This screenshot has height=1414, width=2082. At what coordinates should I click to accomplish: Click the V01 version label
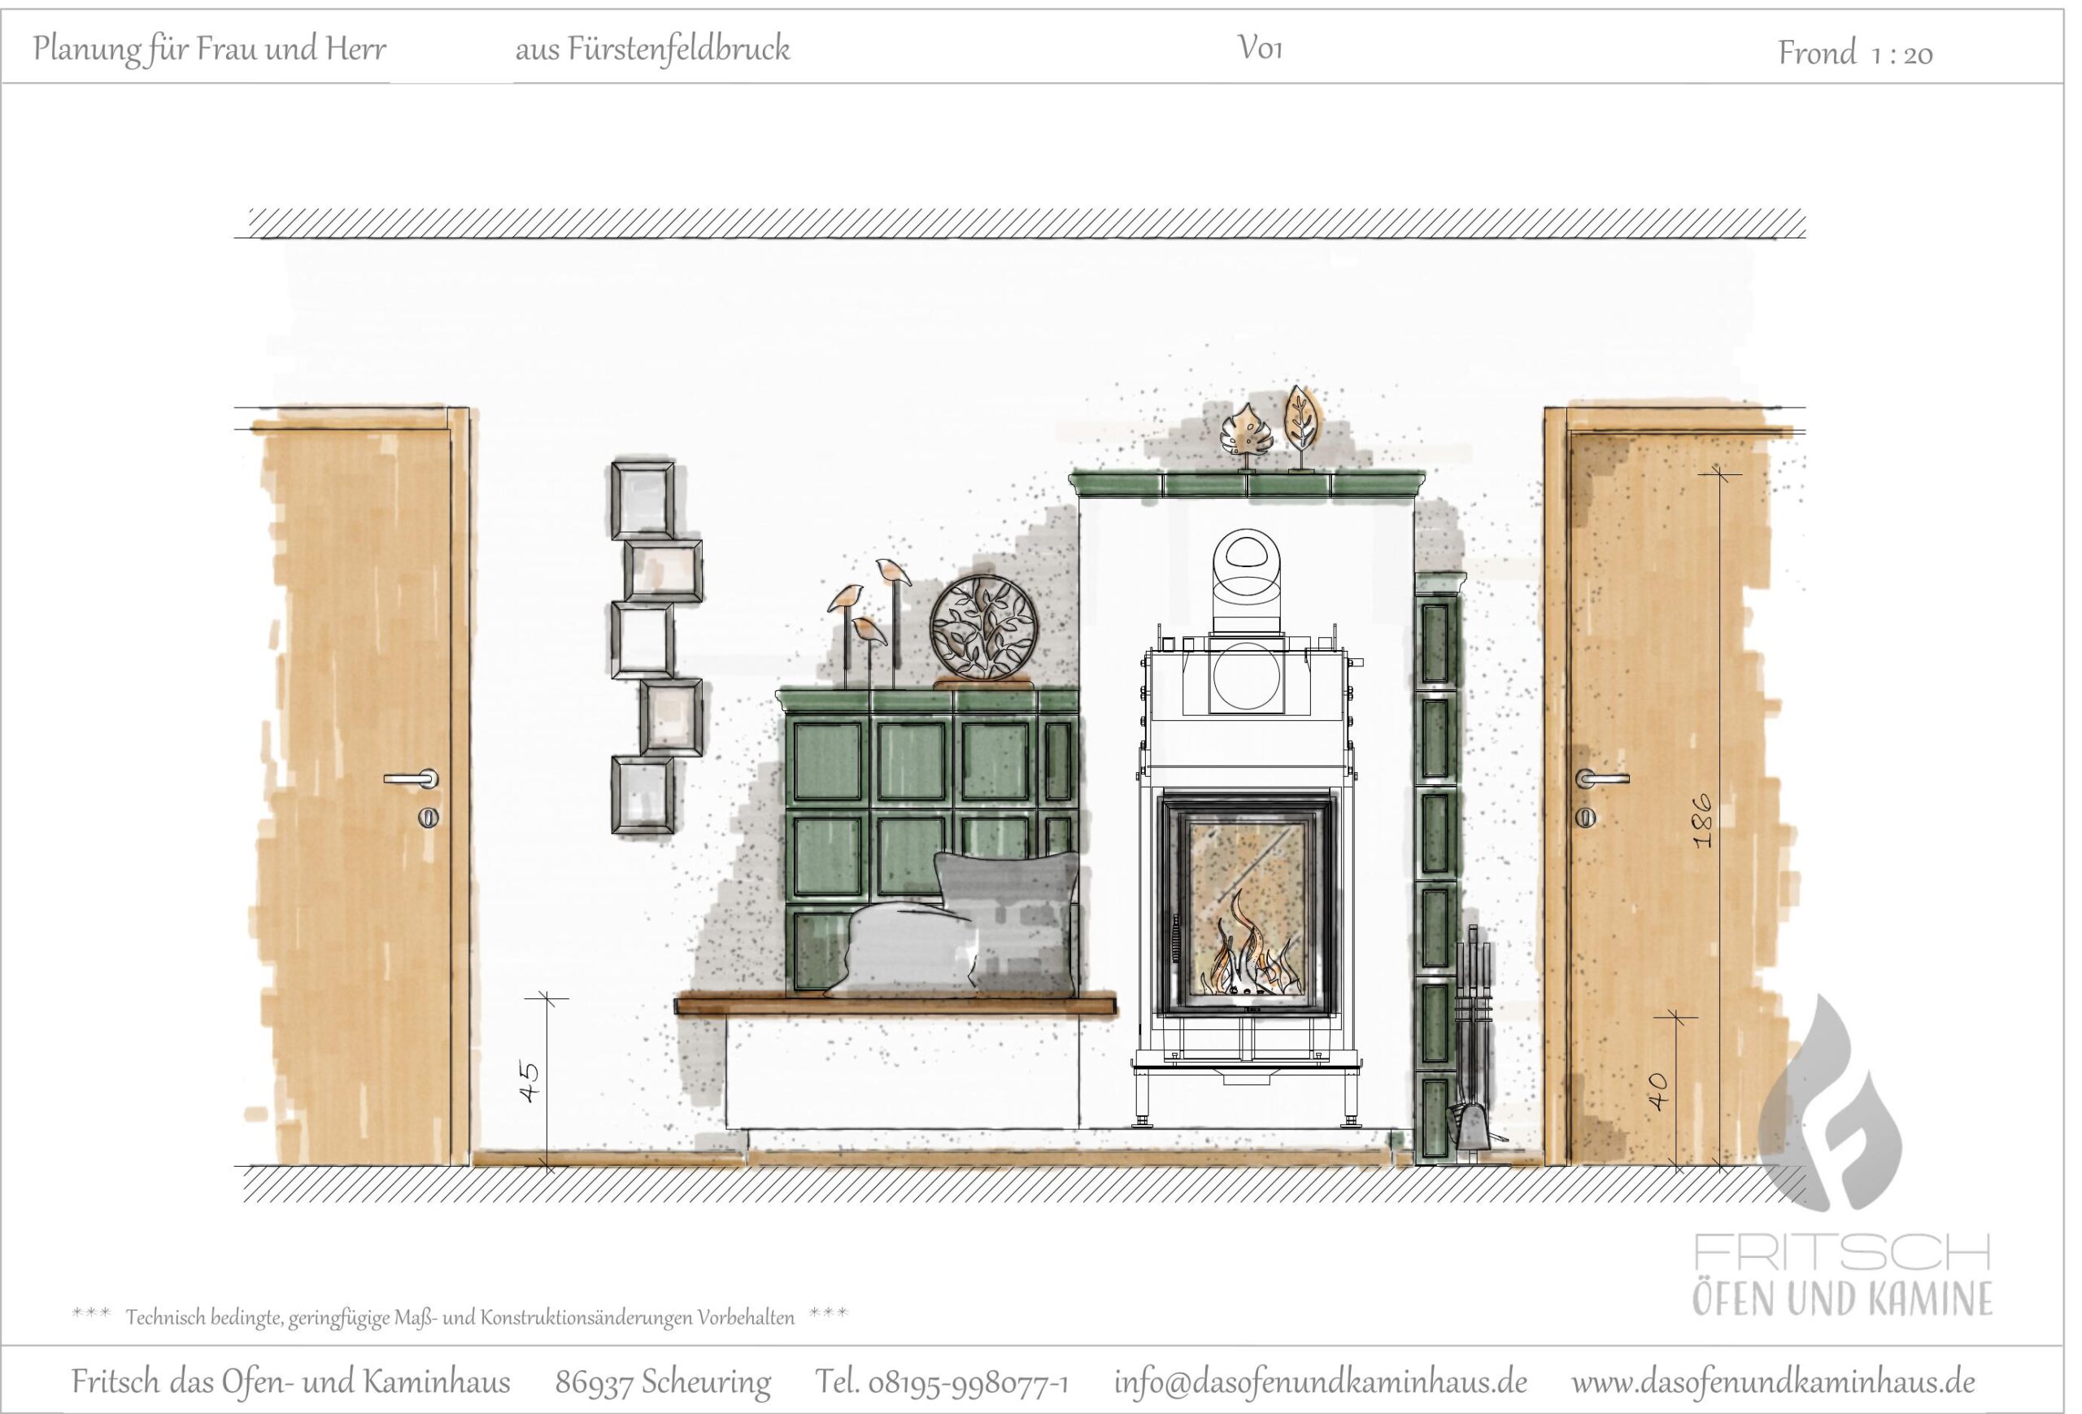(x=1261, y=48)
